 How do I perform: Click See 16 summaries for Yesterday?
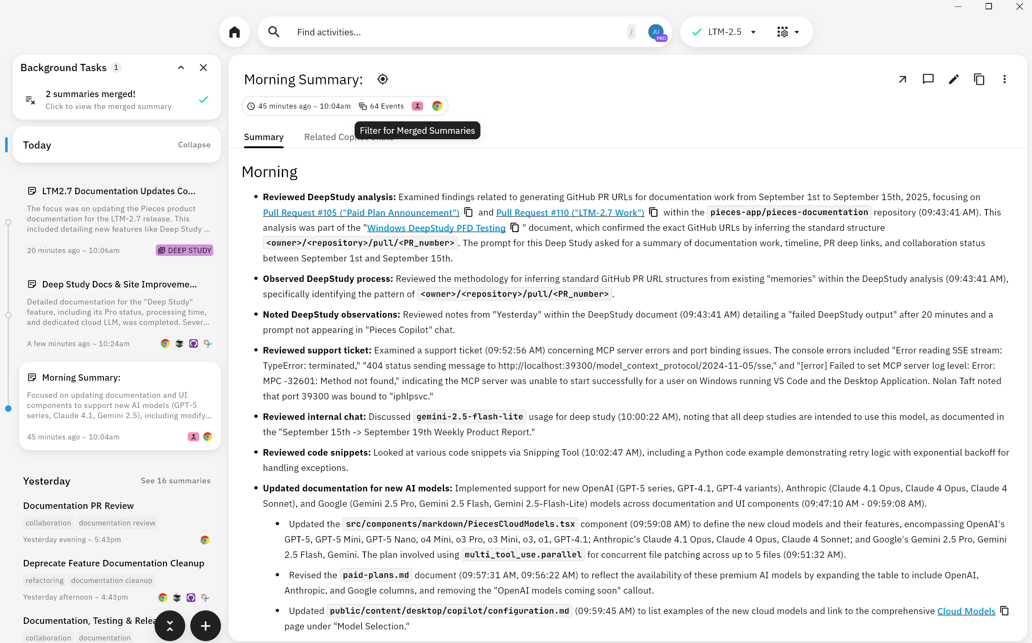[175, 481]
